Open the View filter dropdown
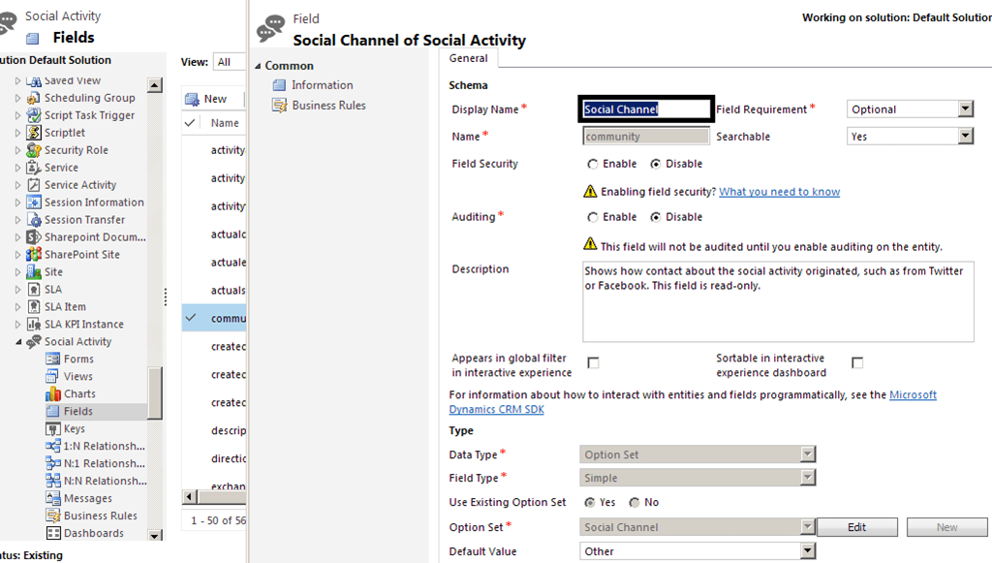 230,62
